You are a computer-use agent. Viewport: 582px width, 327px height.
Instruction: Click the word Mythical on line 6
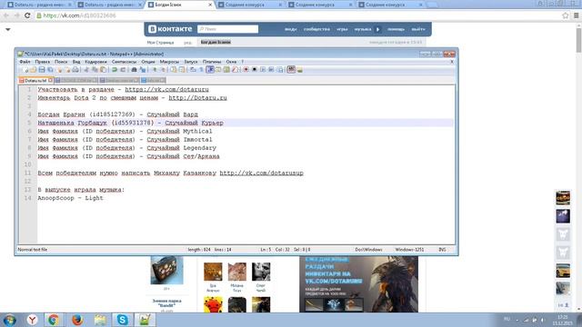pos(197,131)
